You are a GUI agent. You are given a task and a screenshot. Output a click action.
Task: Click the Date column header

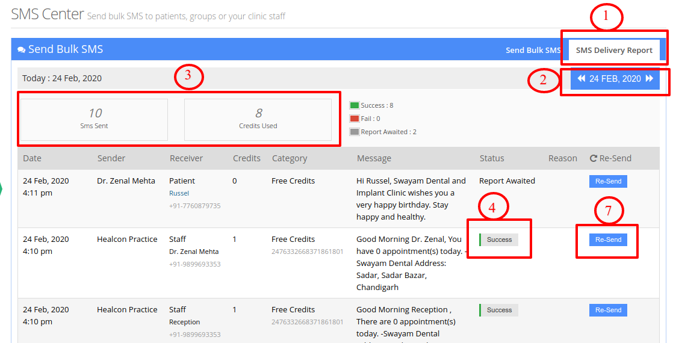[x=32, y=158]
